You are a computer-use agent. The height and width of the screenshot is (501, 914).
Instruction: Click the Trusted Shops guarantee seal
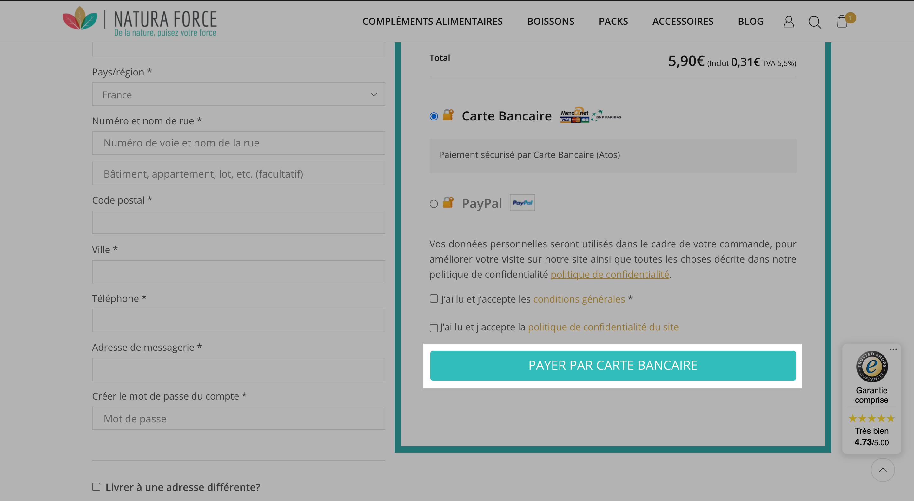[x=872, y=366]
